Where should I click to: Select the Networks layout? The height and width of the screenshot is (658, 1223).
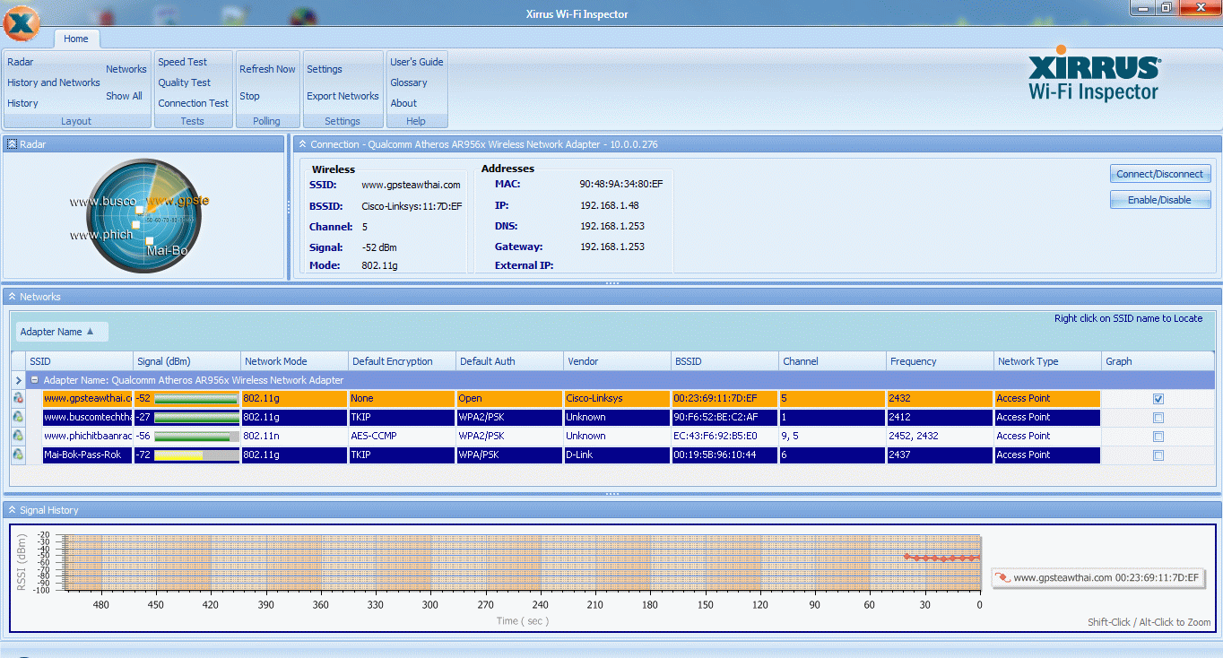126,69
